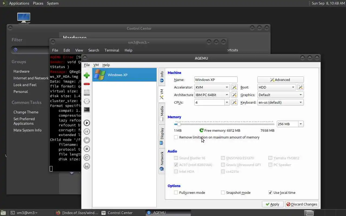
Task: Click show desktop icon in bottom panel
Action: click(x=3, y=213)
